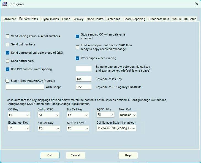Open the End of QSO dropdown
201x163 pixels.
[48, 115]
